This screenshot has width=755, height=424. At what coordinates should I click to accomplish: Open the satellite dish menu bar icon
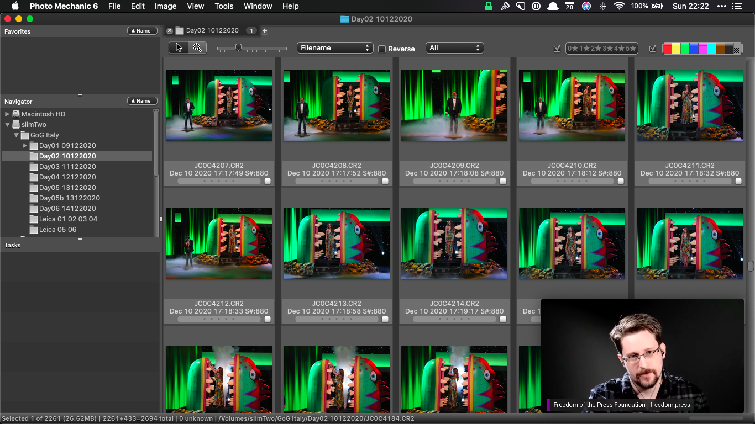(505, 6)
